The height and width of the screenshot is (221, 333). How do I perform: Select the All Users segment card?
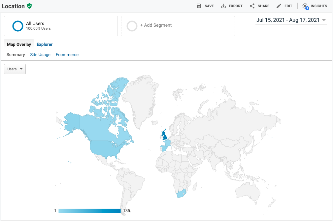pos(61,26)
